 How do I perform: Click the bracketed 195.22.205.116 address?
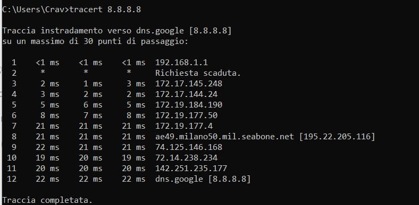(337, 137)
